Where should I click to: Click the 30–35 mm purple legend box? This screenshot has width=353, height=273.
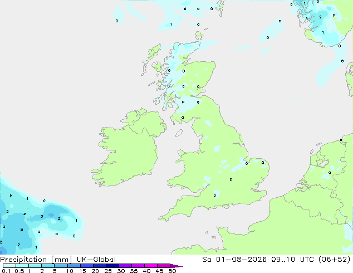[125, 266]
